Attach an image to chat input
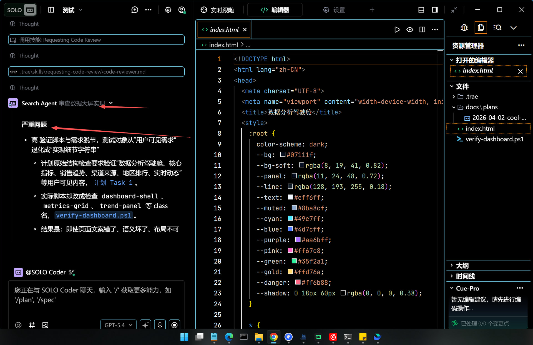 click(45, 325)
